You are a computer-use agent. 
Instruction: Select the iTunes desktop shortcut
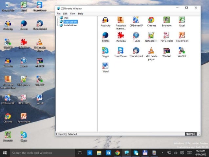click(x=24, y=62)
